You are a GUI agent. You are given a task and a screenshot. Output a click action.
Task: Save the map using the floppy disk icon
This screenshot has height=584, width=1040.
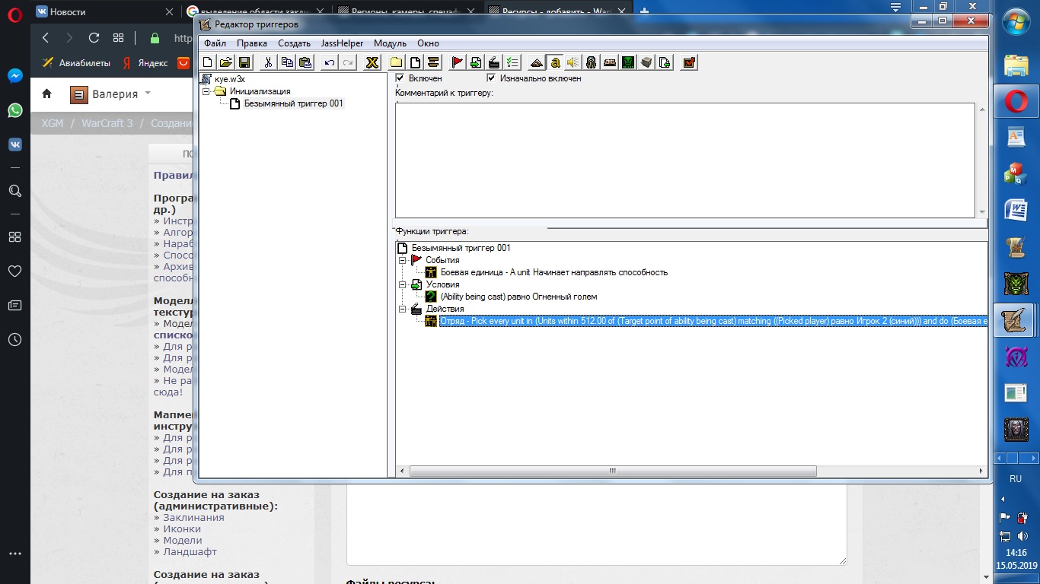click(244, 62)
